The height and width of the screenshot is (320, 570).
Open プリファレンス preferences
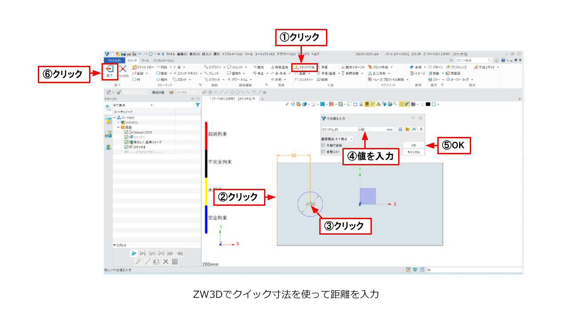pyautogui.click(x=456, y=67)
